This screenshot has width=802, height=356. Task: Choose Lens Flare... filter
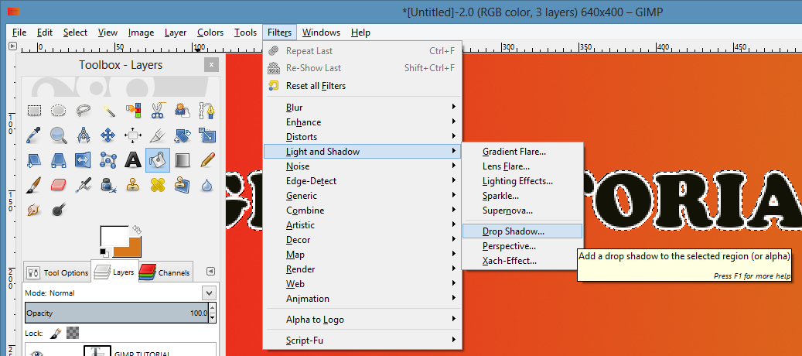(x=522, y=166)
